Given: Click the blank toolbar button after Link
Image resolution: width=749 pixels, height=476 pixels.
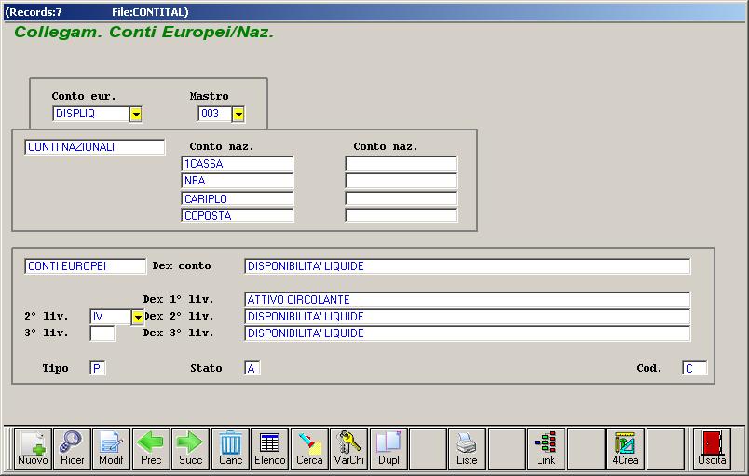Looking at the screenshot, I should point(586,449).
